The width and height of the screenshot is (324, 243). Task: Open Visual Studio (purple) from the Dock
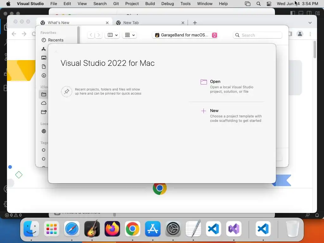(x=234, y=229)
